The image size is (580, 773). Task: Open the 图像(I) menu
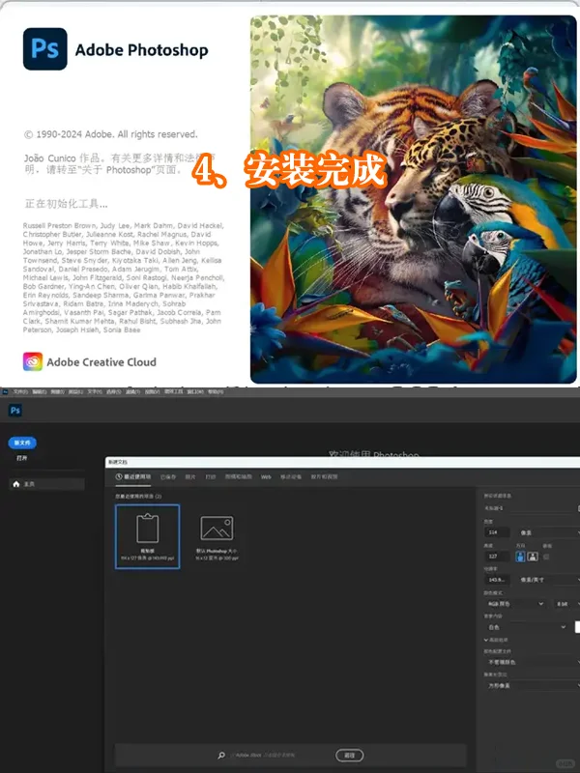pyautogui.click(x=58, y=392)
